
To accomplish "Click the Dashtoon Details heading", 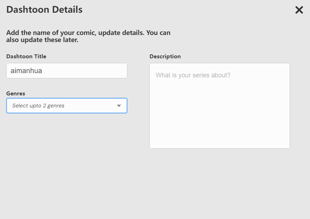I will (45, 10).
